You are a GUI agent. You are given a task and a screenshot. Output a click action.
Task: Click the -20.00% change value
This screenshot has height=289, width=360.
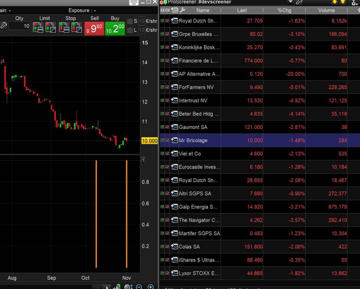pyautogui.click(x=295, y=74)
